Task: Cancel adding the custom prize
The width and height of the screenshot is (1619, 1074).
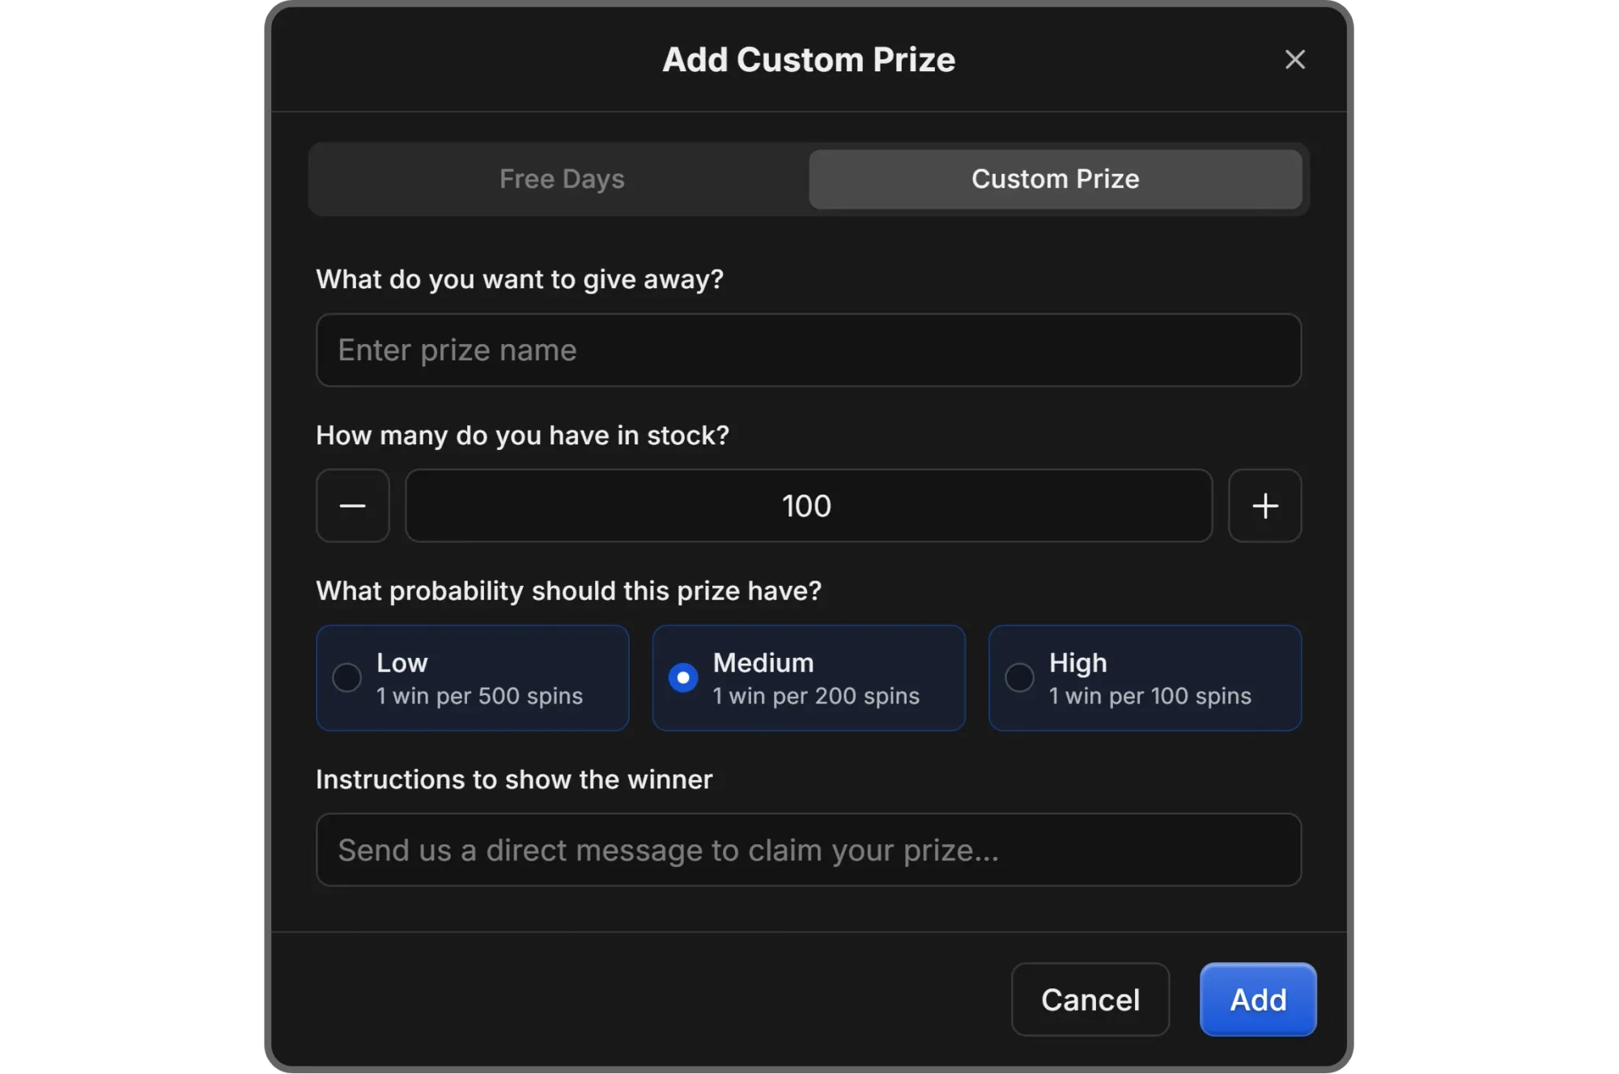Action: [1090, 1000]
